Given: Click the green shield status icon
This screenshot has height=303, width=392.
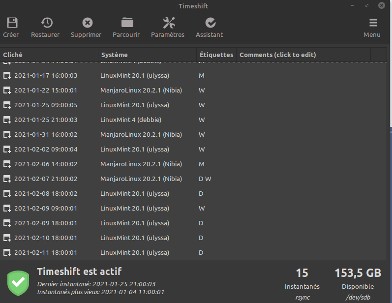Looking at the screenshot, I should point(18,283).
